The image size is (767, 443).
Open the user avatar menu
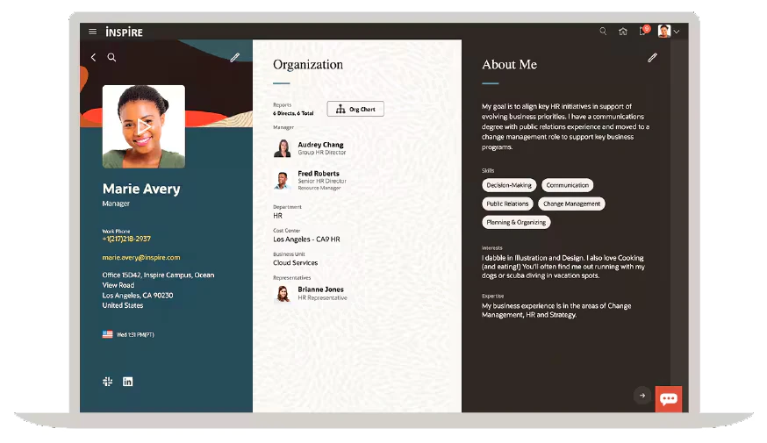(x=663, y=32)
